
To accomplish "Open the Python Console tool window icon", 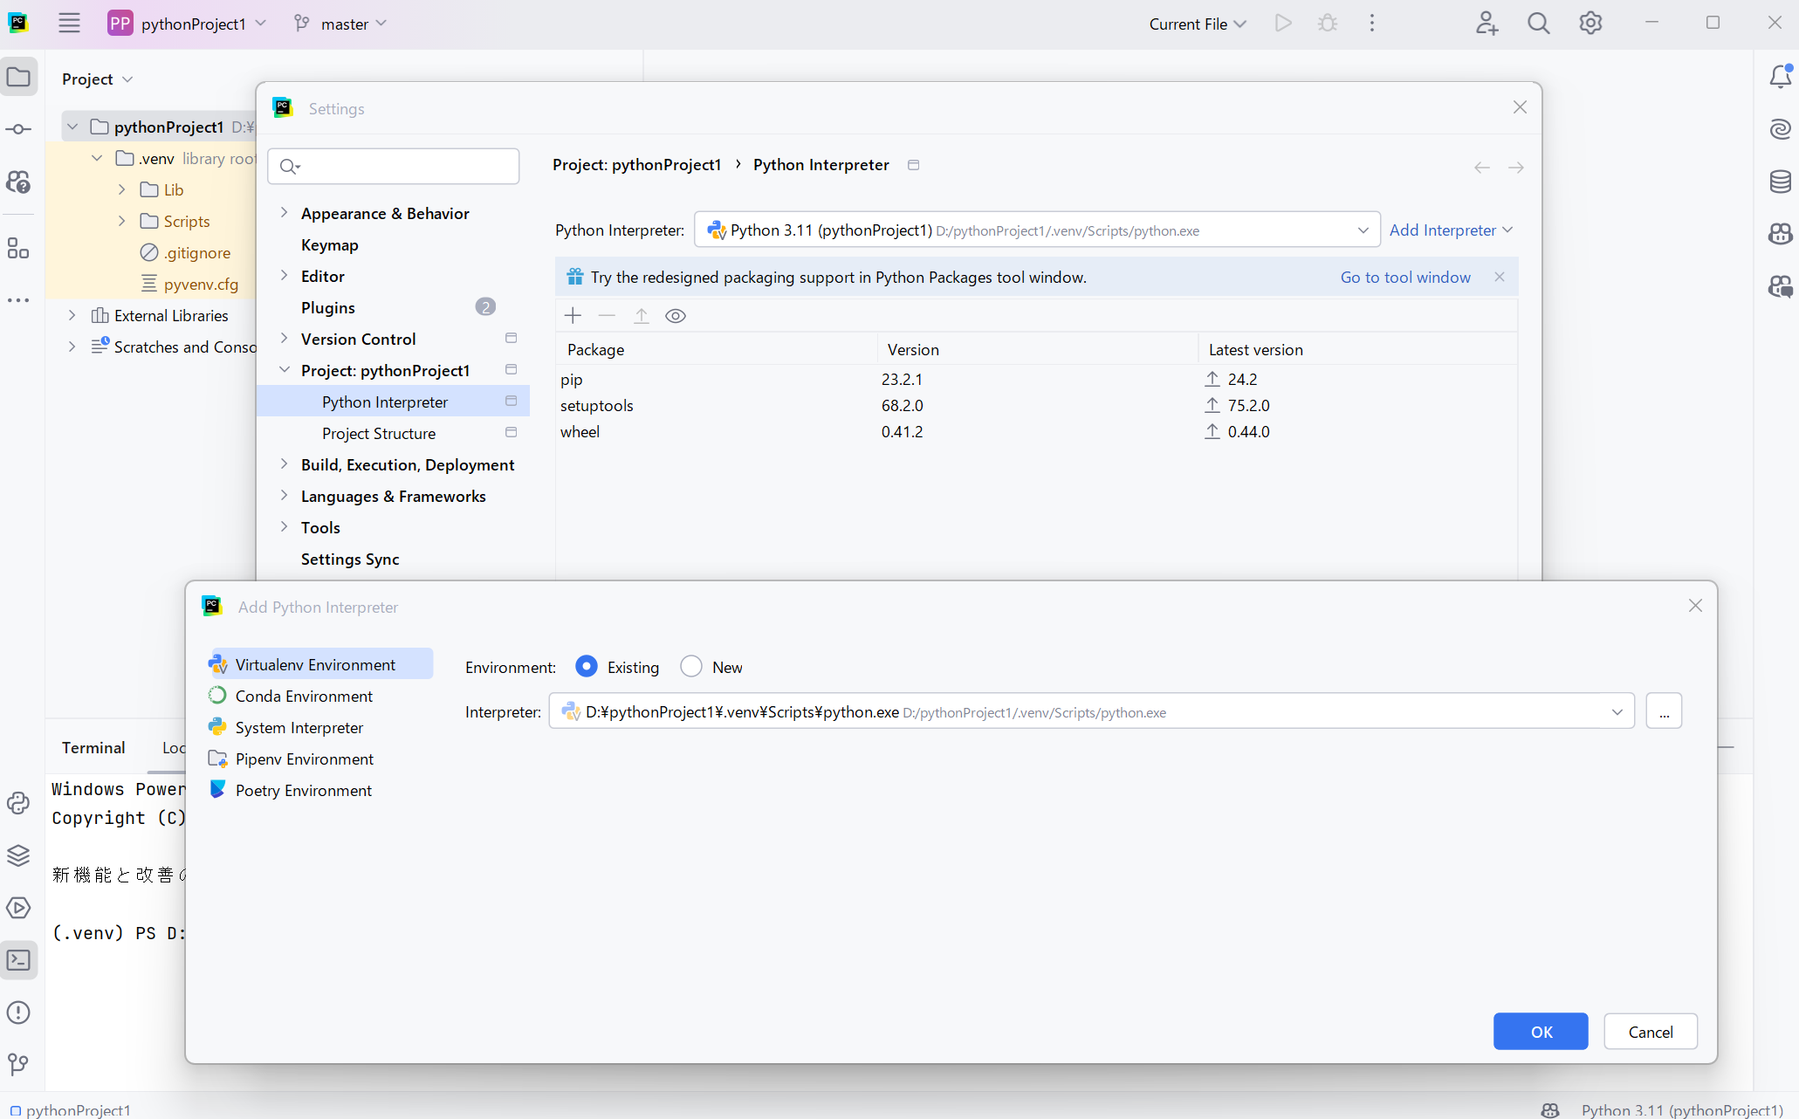I will point(18,803).
